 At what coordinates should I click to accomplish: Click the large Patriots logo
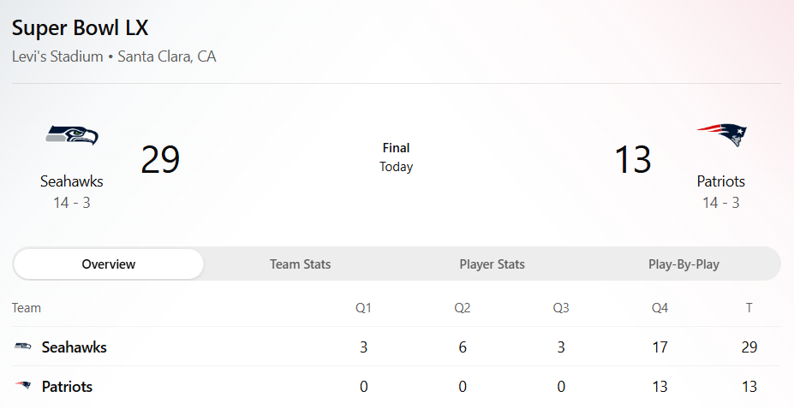coord(720,135)
